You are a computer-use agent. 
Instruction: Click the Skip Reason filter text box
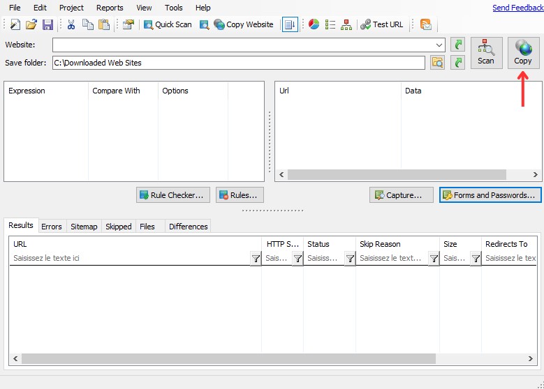[x=392, y=259]
